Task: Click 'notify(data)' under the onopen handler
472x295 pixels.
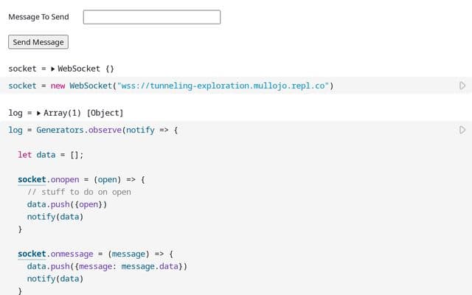Action: click(x=55, y=217)
